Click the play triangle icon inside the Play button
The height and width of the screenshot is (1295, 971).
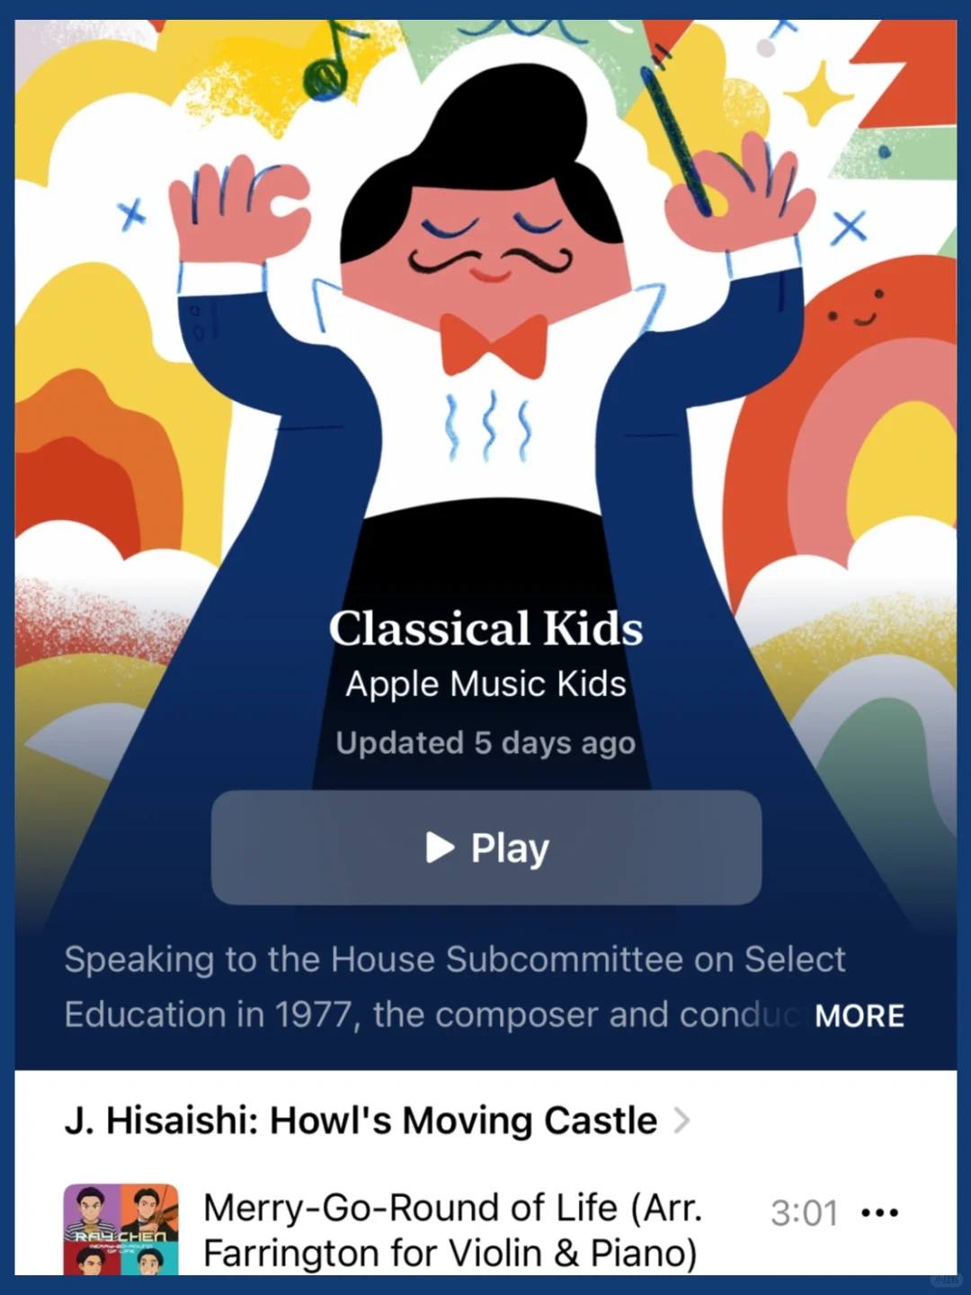(440, 847)
